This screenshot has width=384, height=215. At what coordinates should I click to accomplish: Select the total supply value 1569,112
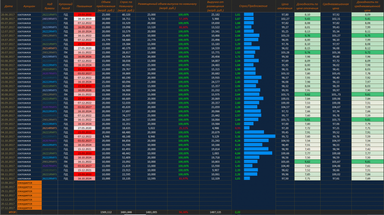click(106, 212)
